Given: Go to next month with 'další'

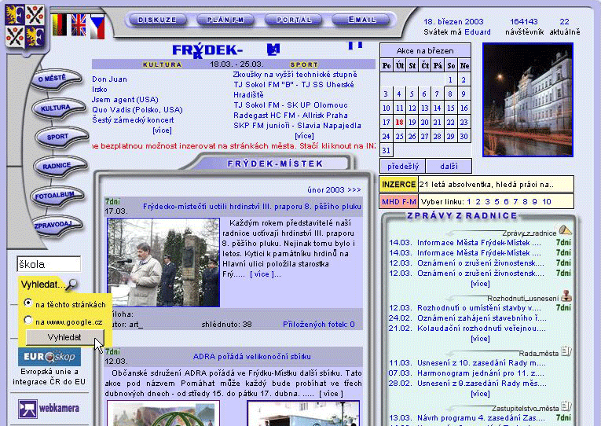Looking at the screenshot, I should tap(449, 167).
